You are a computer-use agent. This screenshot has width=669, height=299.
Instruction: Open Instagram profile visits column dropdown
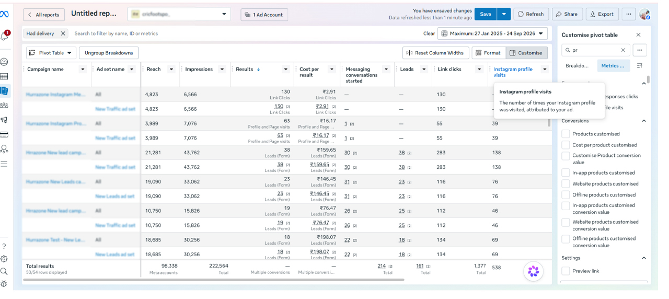click(545, 70)
